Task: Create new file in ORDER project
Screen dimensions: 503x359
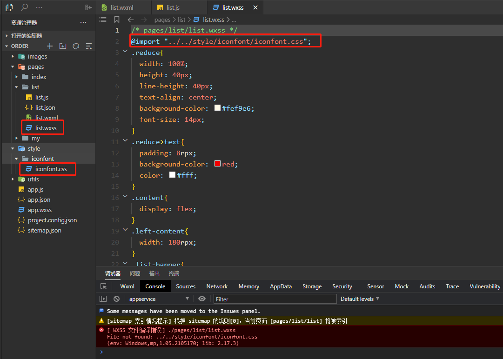Action: [x=50, y=46]
